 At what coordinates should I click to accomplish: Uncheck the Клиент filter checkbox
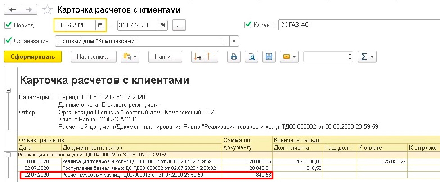pos(247,25)
